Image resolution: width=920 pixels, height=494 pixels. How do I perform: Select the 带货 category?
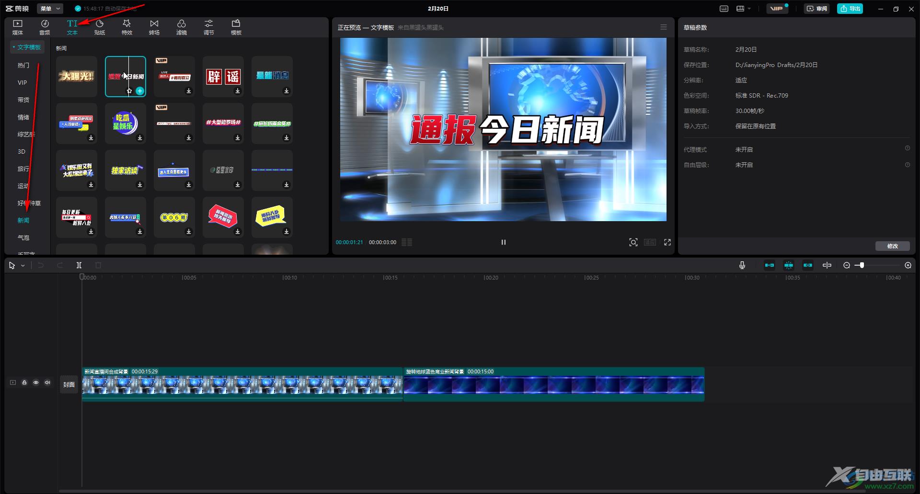(x=23, y=100)
